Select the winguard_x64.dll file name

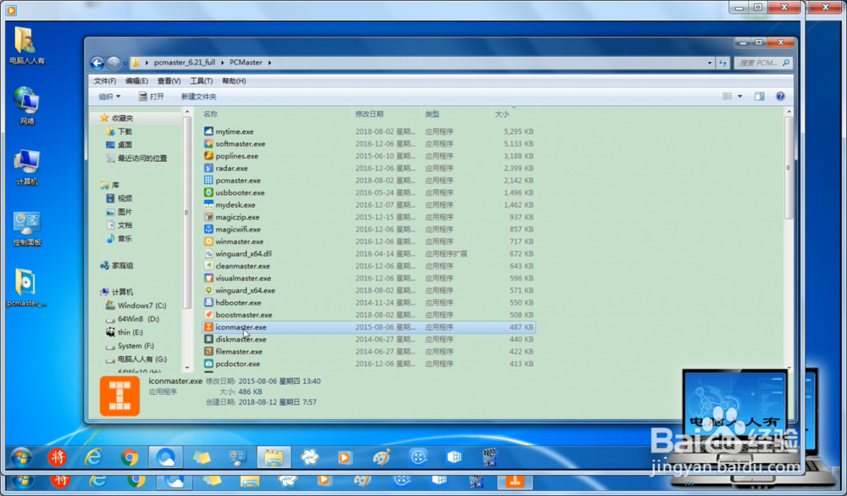click(x=244, y=254)
